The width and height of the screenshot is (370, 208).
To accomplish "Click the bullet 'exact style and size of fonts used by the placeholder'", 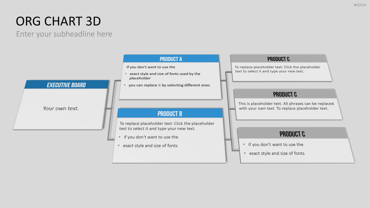I will pos(165,76).
